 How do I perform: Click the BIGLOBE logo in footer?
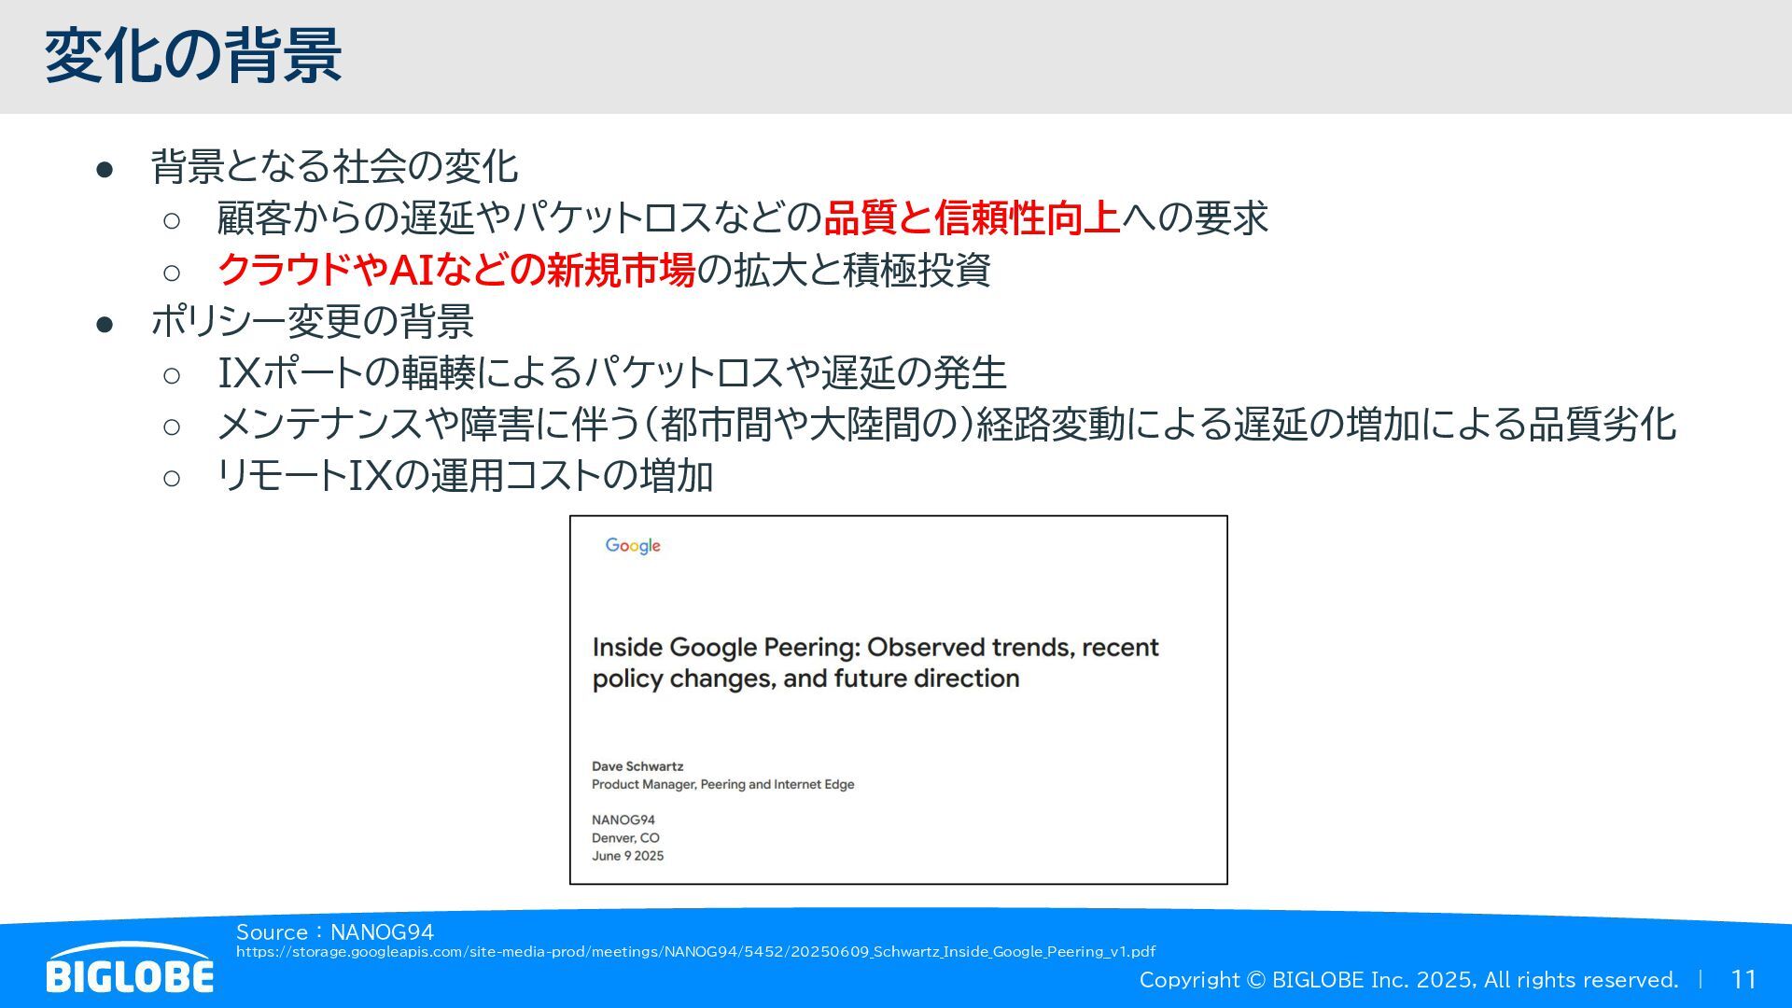pos(130,968)
